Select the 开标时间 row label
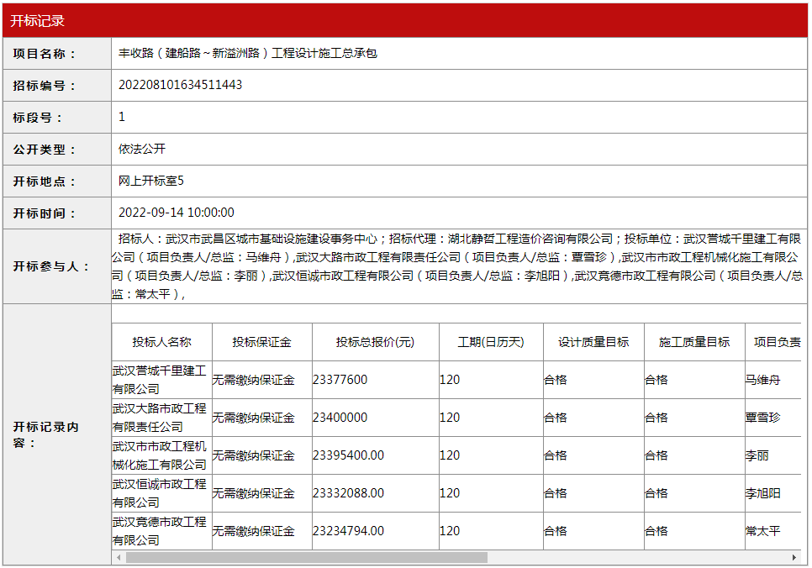This screenshot has height=568, width=812. 45,213
